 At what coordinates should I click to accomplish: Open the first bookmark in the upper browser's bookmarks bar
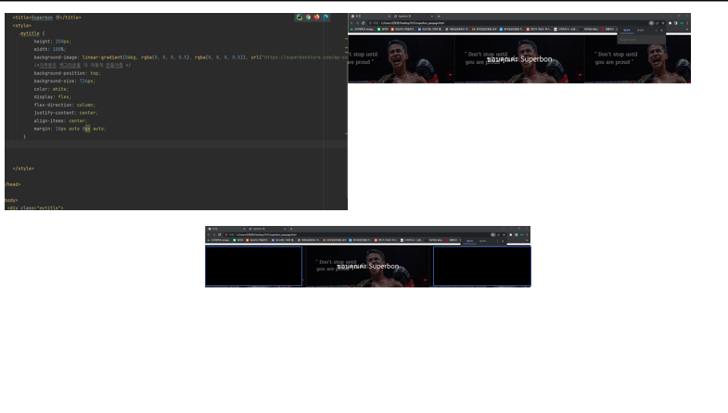tap(362, 30)
